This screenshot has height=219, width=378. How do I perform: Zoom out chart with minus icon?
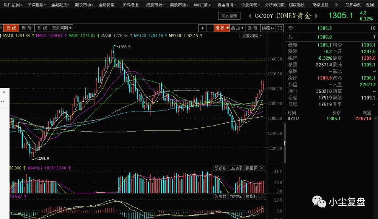(x=210, y=28)
